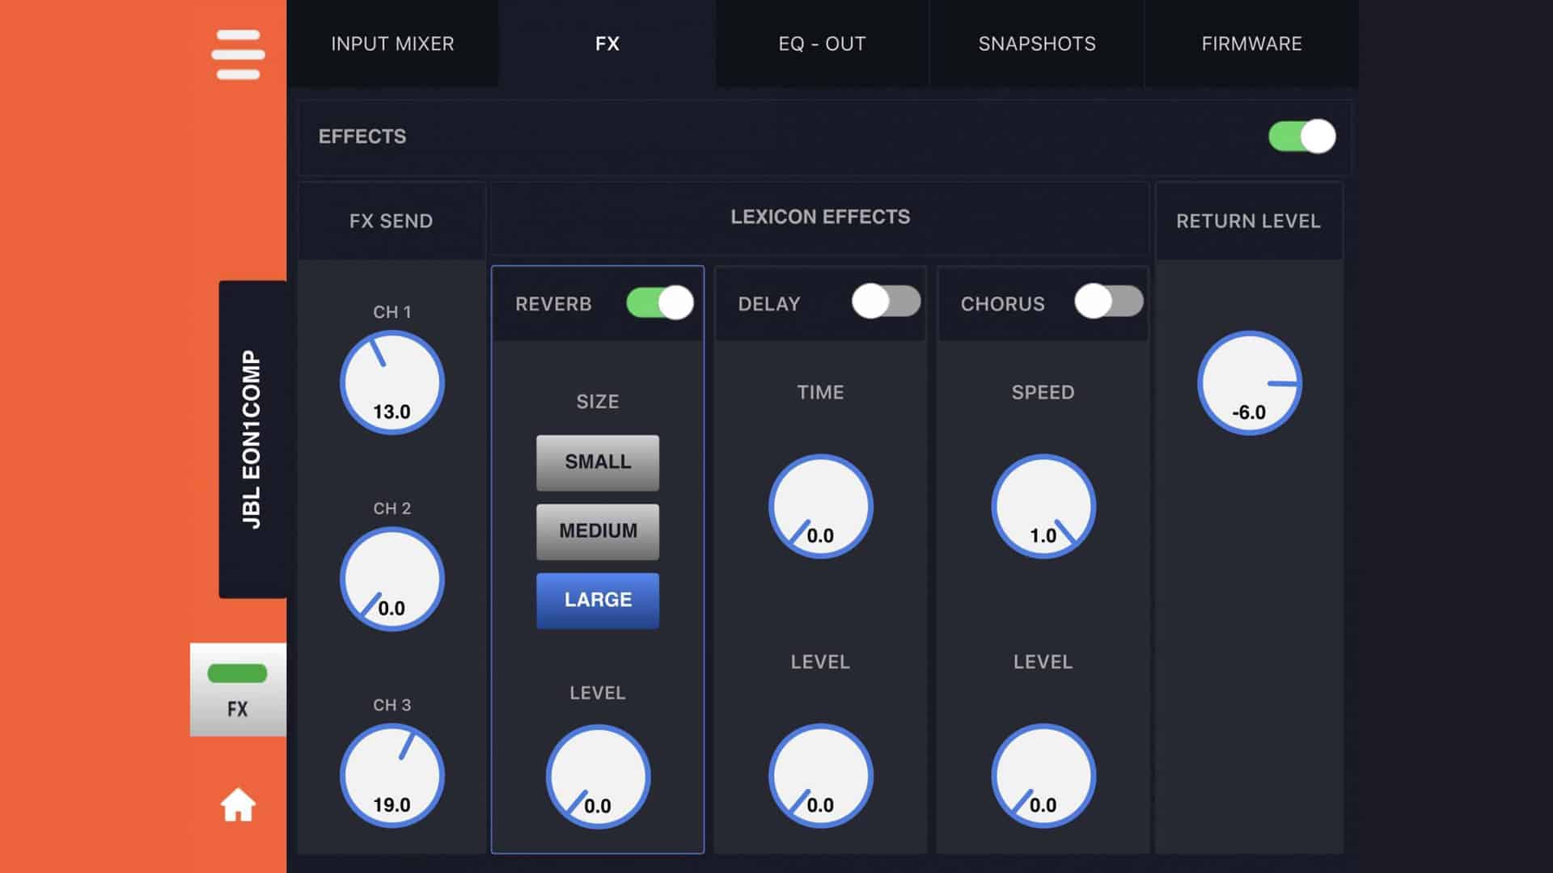Toggle the main EFFECTS switch off
This screenshot has height=873, width=1553.
click(1301, 137)
